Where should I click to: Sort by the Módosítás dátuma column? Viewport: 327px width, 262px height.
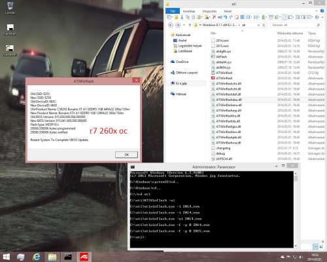pyautogui.click(x=290, y=33)
